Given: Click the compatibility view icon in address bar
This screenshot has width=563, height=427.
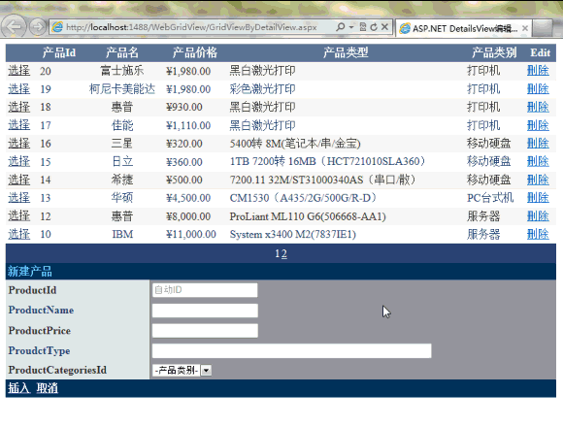Looking at the screenshot, I should 363,27.
